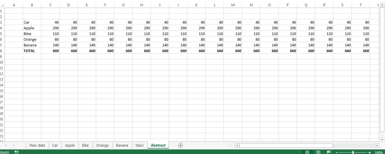Select column Q header
This screenshot has height=154, width=385.
tap(306, 5)
